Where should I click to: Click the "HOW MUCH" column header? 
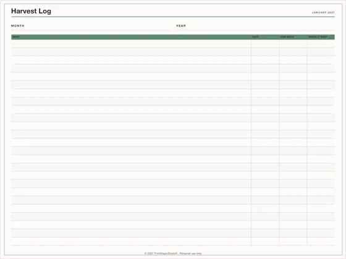click(x=287, y=37)
